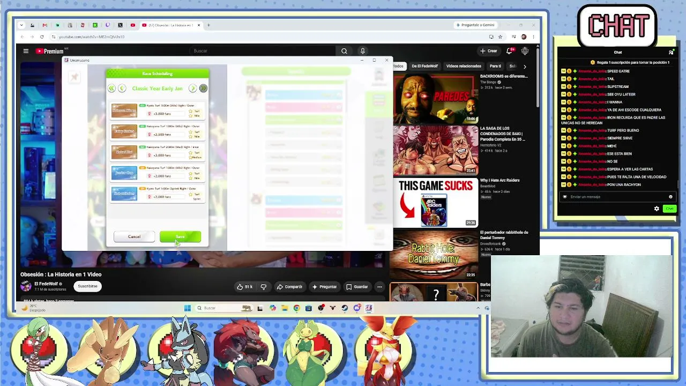Like the video (51 k)
The width and height of the screenshot is (686, 386).
click(x=245, y=287)
